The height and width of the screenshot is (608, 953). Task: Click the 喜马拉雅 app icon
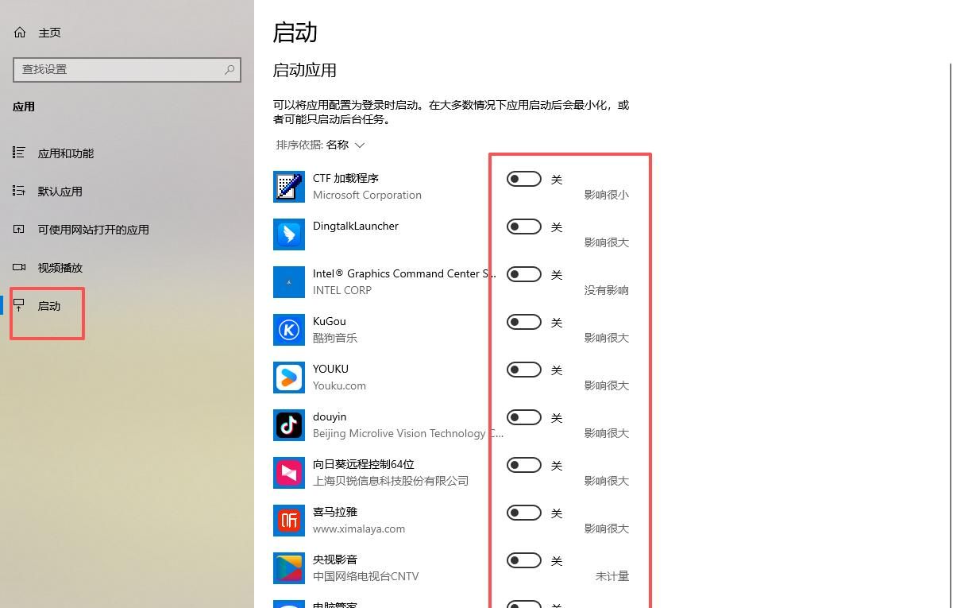[x=288, y=520]
